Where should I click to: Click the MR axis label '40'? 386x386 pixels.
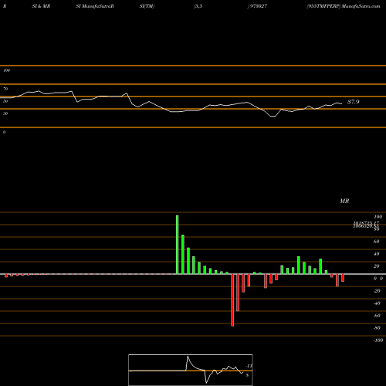click(376, 254)
